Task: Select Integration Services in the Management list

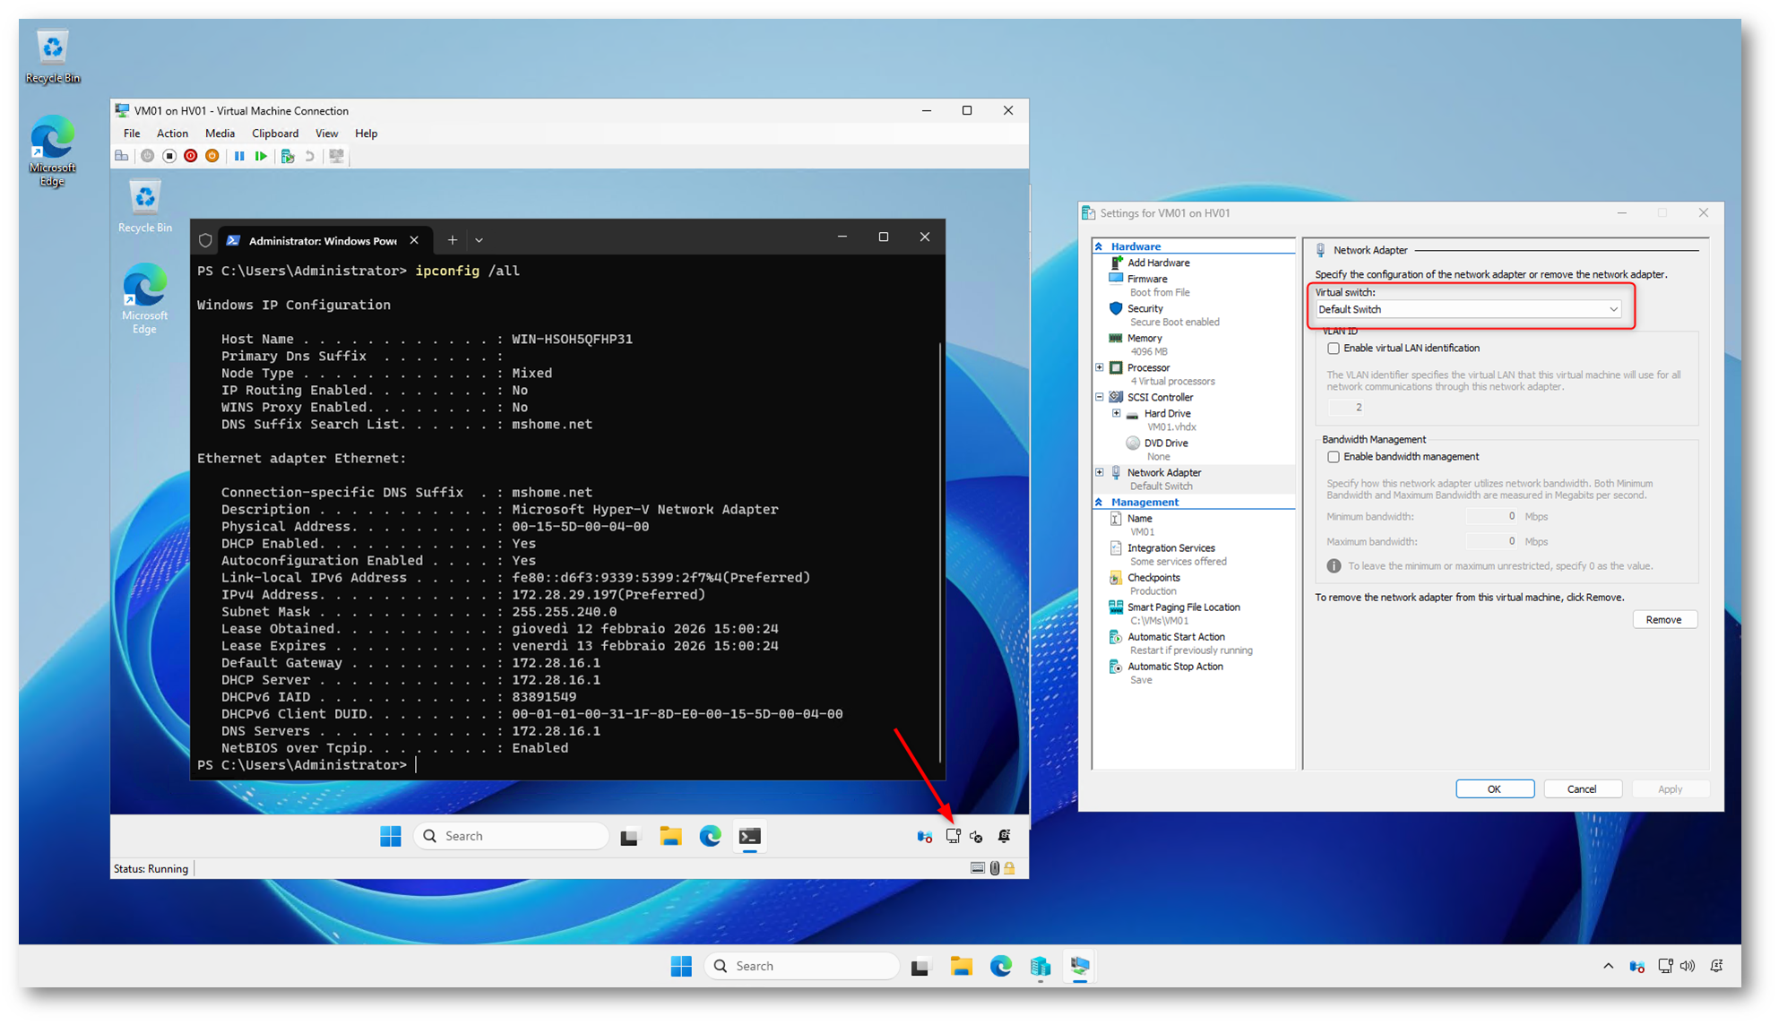Action: [1170, 548]
